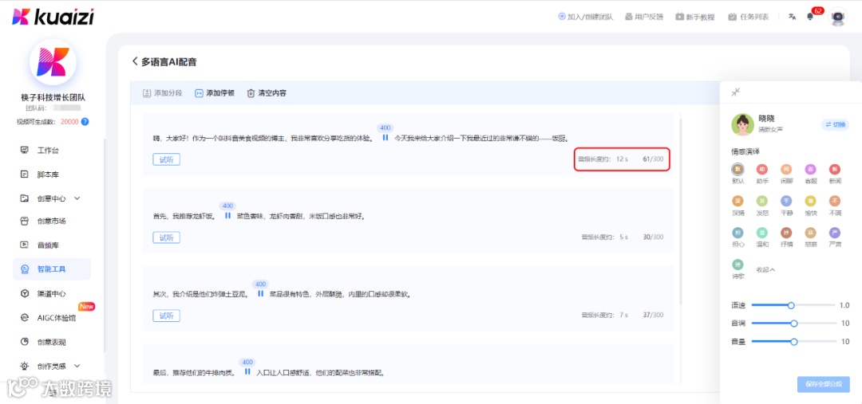The height and width of the screenshot is (404, 862).
Task: Collapse the voice settings panel
Action: pos(736,92)
